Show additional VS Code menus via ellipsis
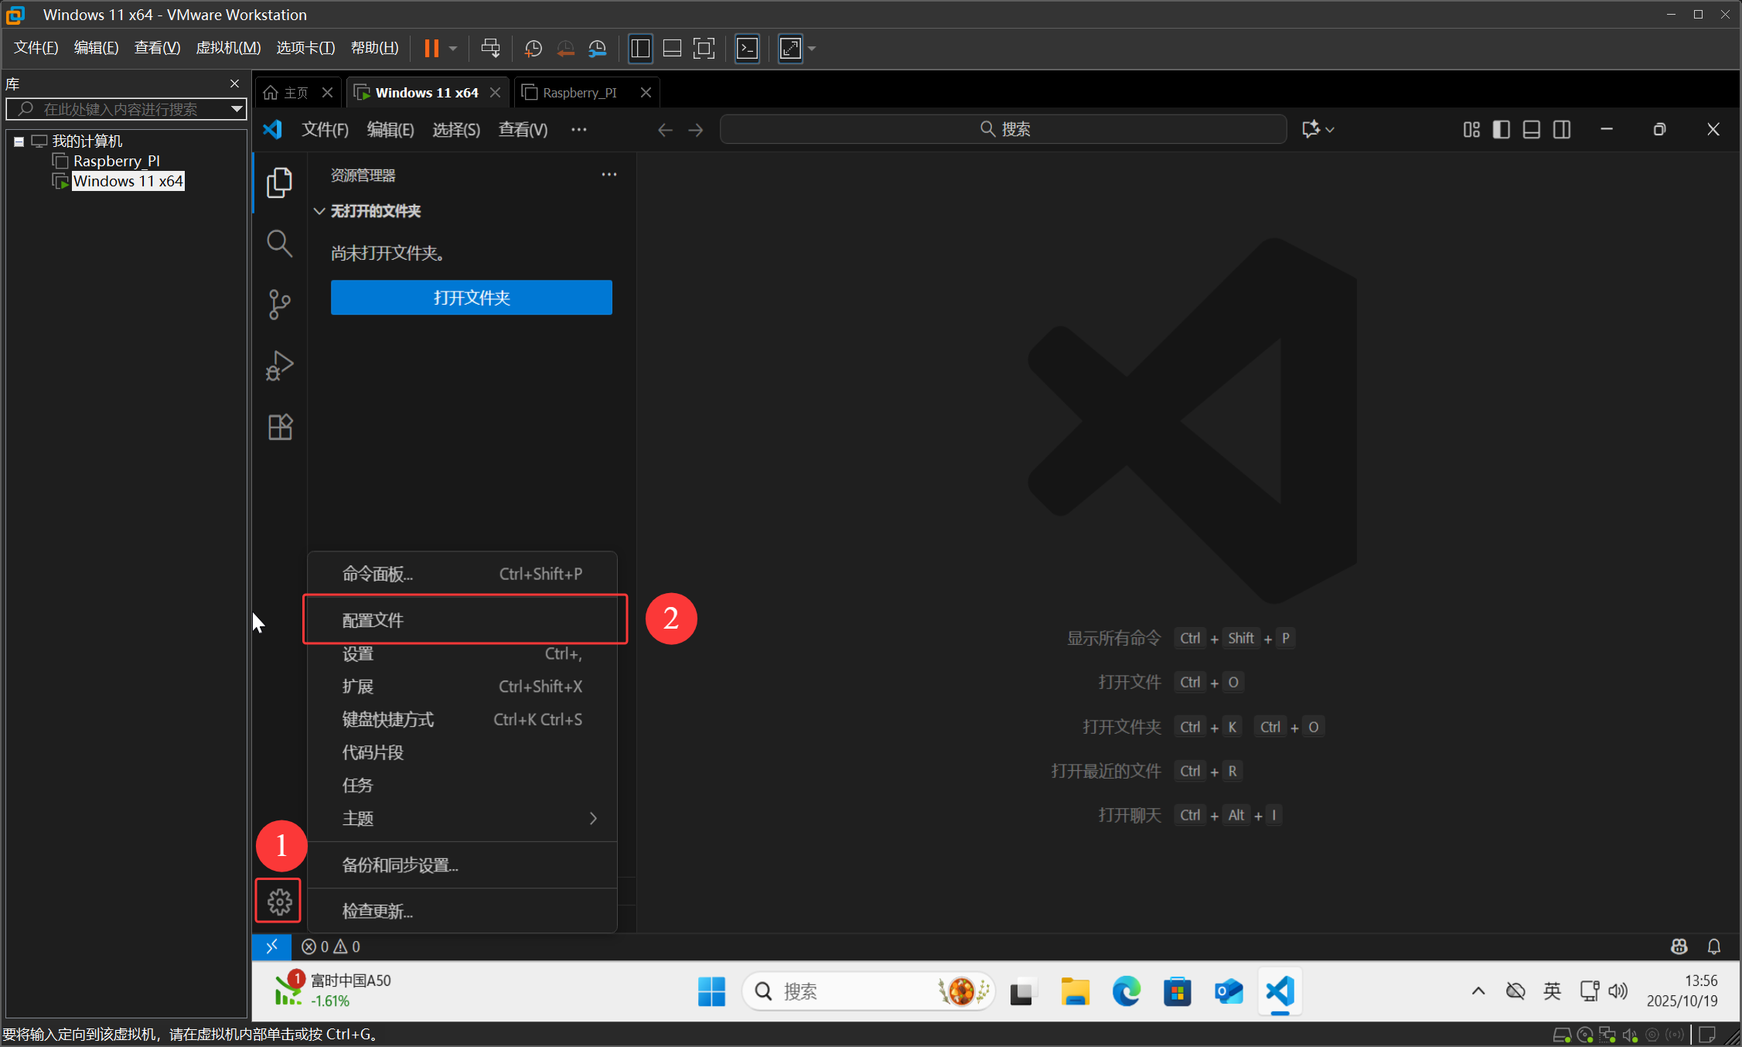The image size is (1742, 1047). tap(578, 130)
